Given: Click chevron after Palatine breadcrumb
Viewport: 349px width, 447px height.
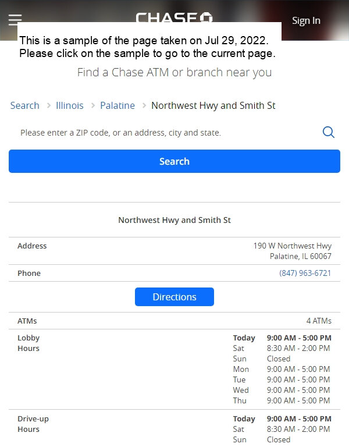Looking at the screenshot, I should point(144,105).
